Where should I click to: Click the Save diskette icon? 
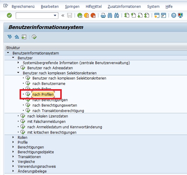[70, 15]
